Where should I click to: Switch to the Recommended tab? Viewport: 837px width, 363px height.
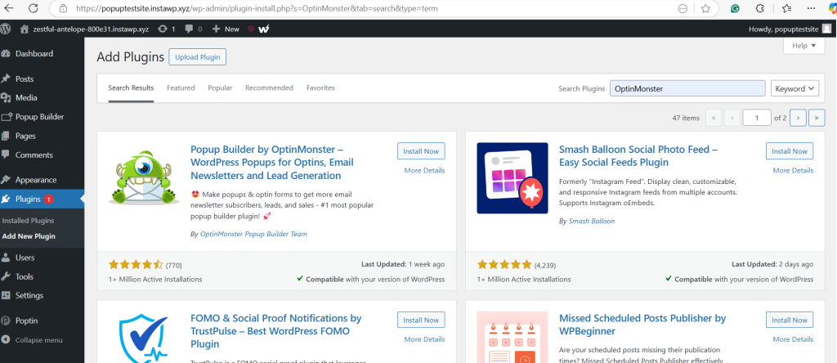click(269, 88)
